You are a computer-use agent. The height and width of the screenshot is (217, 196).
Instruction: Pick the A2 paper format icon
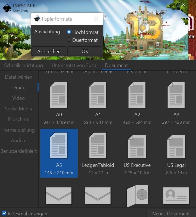[x=137, y=95]
